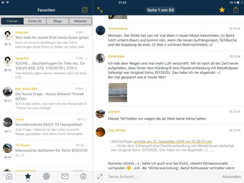This screenshot has width=244, height=183.
Task: Open the home tab icon
Action: pos(9,176)
